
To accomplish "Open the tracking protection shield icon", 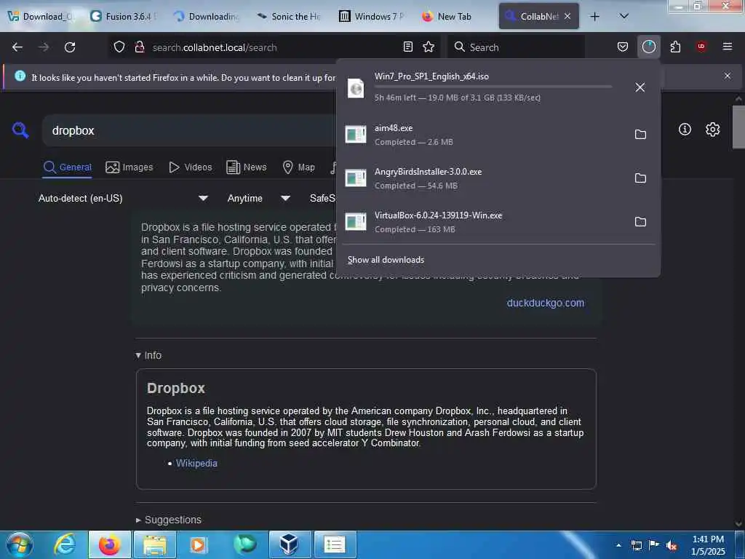I will 119,47.
